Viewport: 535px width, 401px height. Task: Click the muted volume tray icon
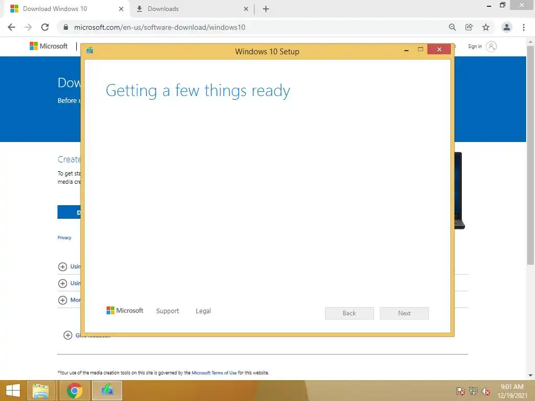pyautogui.click(x=486, y=391)
